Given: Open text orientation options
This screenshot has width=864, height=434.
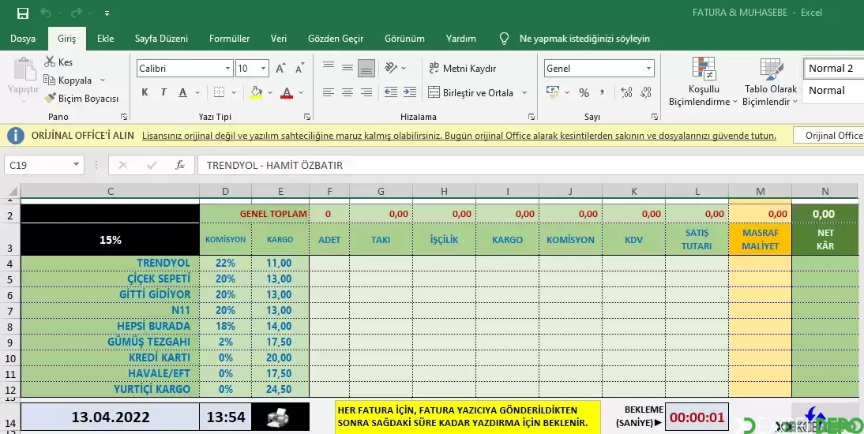Looking at the screenshot, I should tap(395, 68).
